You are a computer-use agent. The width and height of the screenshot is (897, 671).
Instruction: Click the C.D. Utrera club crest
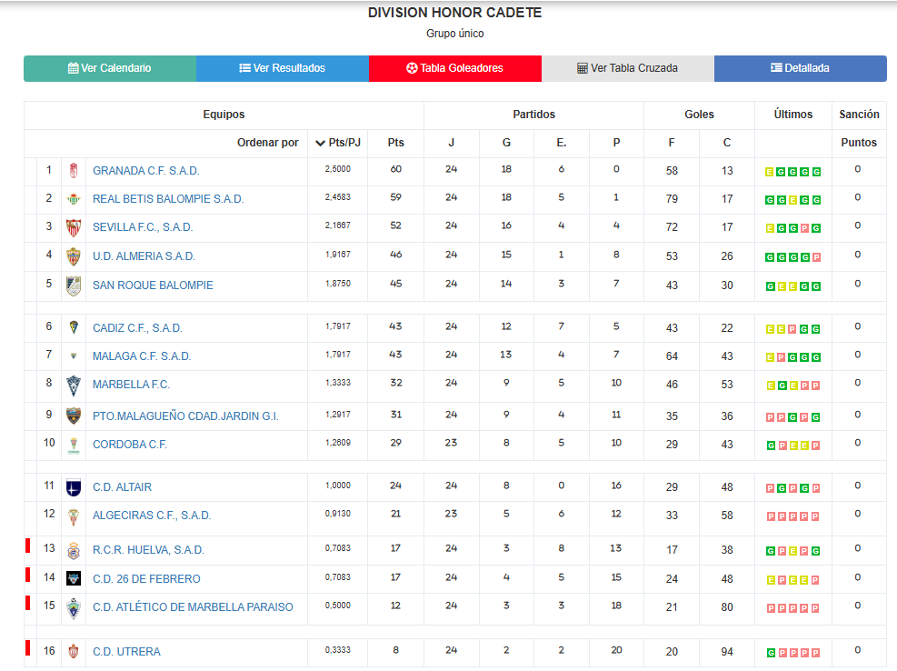[74, 651]
